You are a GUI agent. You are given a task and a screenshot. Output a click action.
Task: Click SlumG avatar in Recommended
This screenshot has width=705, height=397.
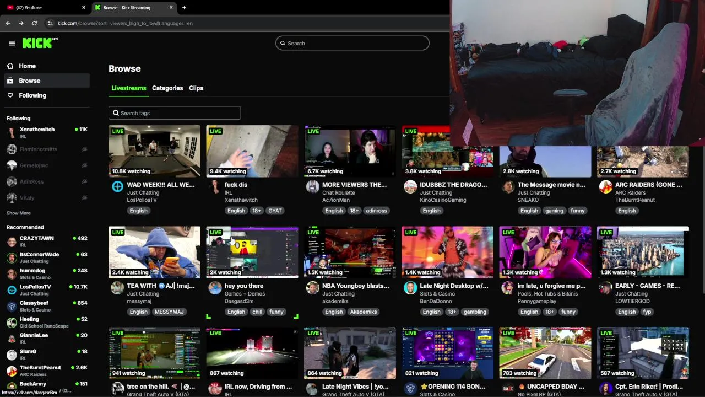12,355
